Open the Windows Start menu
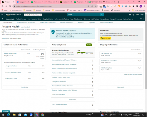Viewport: 147px width, 117px height. (x=3, y=115)
